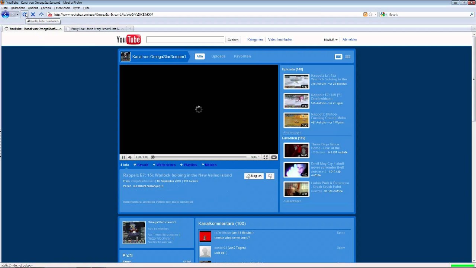Open the Rappelz Bishop Farming thumbnail
Screen dimensions: 476x268
pyautogui.click(x=296, y=120)
